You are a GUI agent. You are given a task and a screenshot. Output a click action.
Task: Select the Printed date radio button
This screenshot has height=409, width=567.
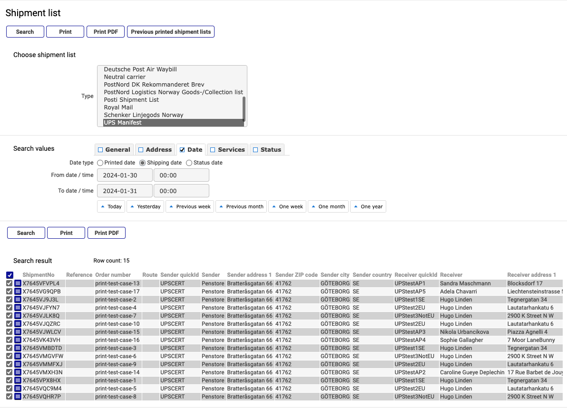click(100, 163)
